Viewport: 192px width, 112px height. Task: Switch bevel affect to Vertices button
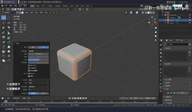coord(33,47)
